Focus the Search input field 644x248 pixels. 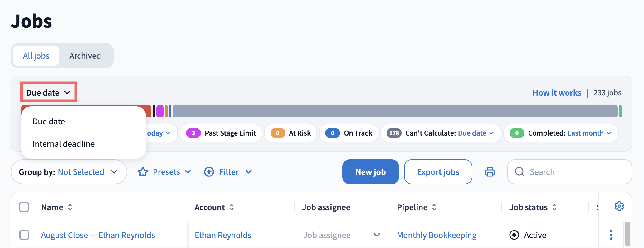tap(569, 172)
